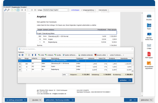Insert an Artikel via toolbar
This screenshot has height=103, width=158.
tap(41, 55)
